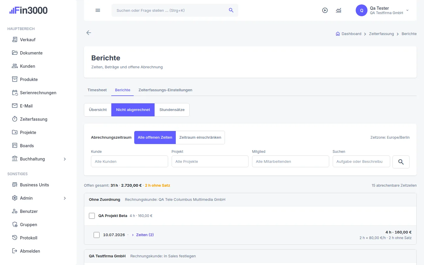Open Dashboard breadcrumb link
The width and height of the screenshot is (424, 265).
coord(351,34)
